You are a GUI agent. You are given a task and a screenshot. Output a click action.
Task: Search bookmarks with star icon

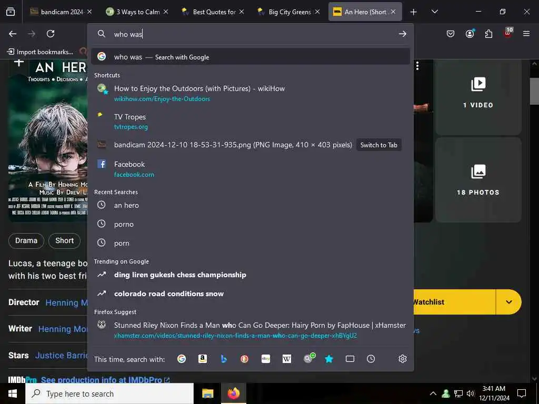click(x=329, y=359)
